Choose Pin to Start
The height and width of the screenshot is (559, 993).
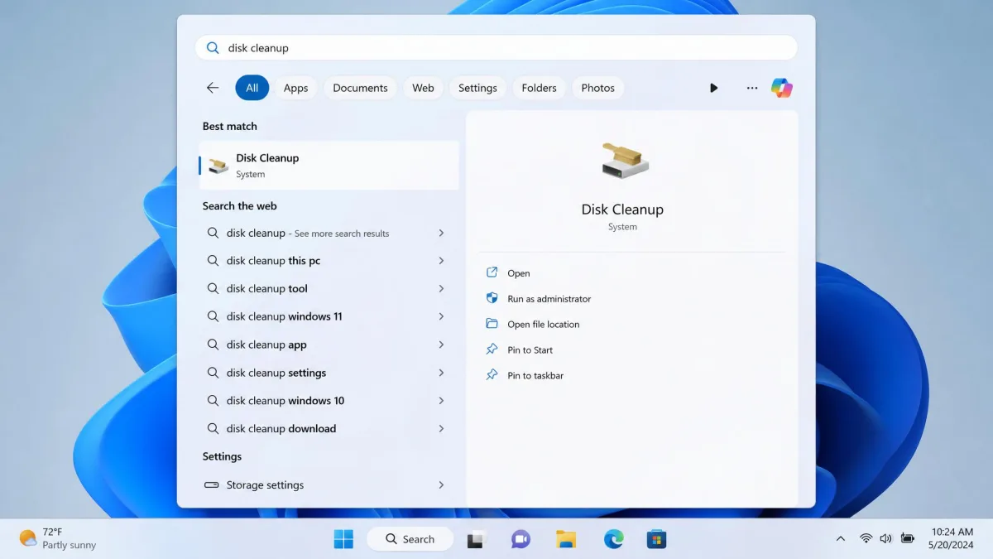(530, 350)
